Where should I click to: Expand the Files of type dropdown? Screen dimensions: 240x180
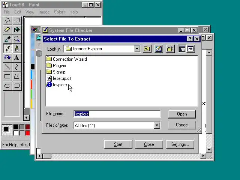(x=157, y=125)
